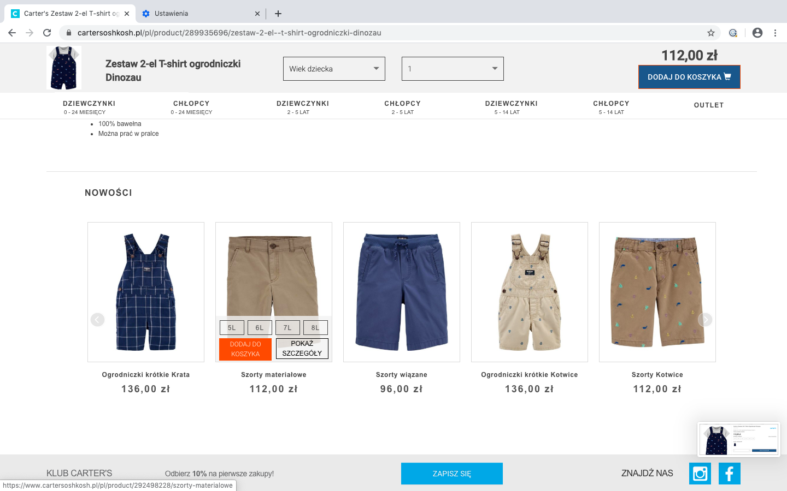Click the blue DODAJ DO KOSZYKA button

689,77
